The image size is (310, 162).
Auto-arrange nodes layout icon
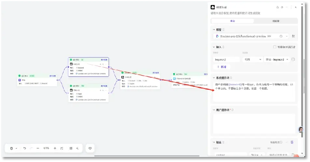tap(71, 148)
